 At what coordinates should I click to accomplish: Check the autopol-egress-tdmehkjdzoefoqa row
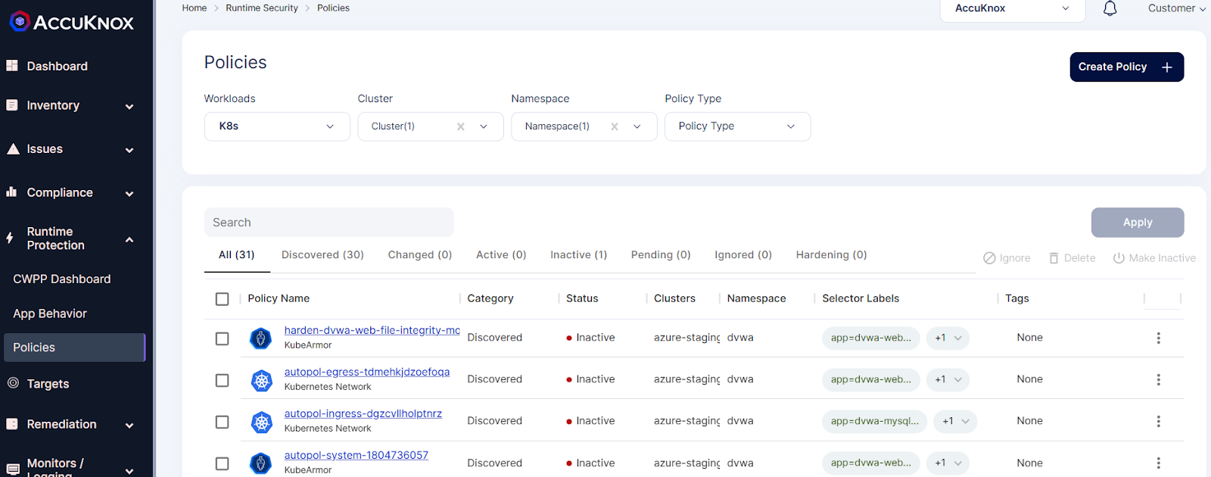point(222,380)
